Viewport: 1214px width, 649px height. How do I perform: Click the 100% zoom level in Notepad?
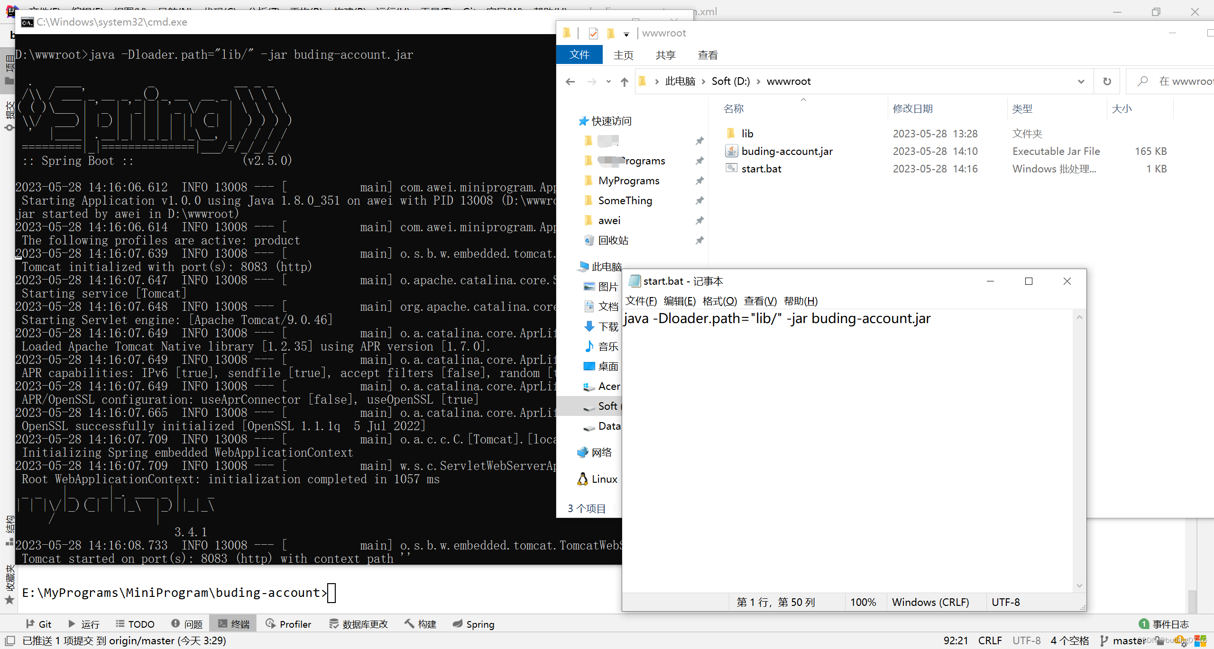(x=863, y=602)
